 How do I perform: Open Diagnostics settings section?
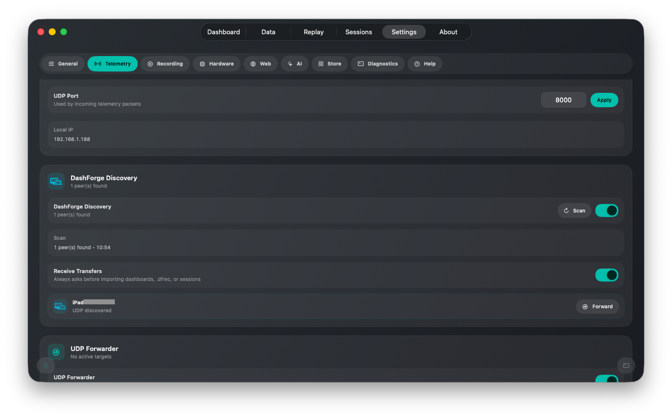coord(378,64)
